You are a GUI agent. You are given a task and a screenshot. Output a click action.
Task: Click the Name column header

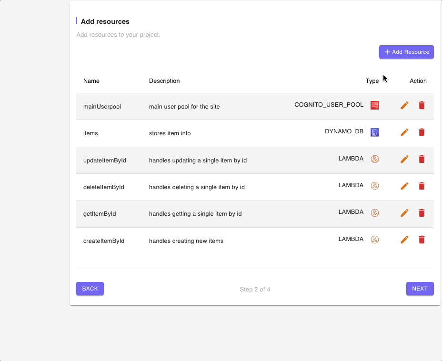pyautogui.click(x=91, y=81)
